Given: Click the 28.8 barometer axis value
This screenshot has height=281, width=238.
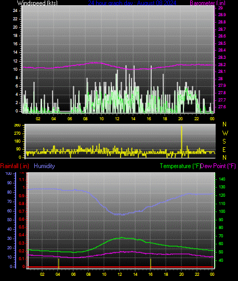Looking at the screenshot, I should pos(222,22).
